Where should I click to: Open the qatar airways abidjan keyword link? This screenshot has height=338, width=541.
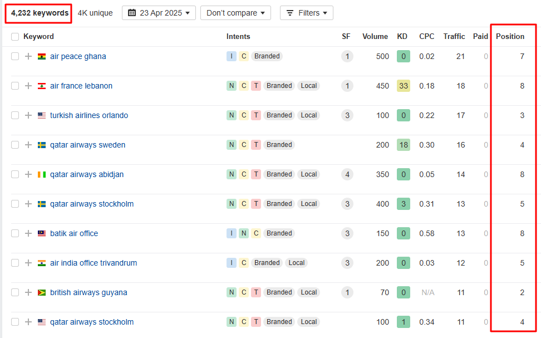click(87, 174)
